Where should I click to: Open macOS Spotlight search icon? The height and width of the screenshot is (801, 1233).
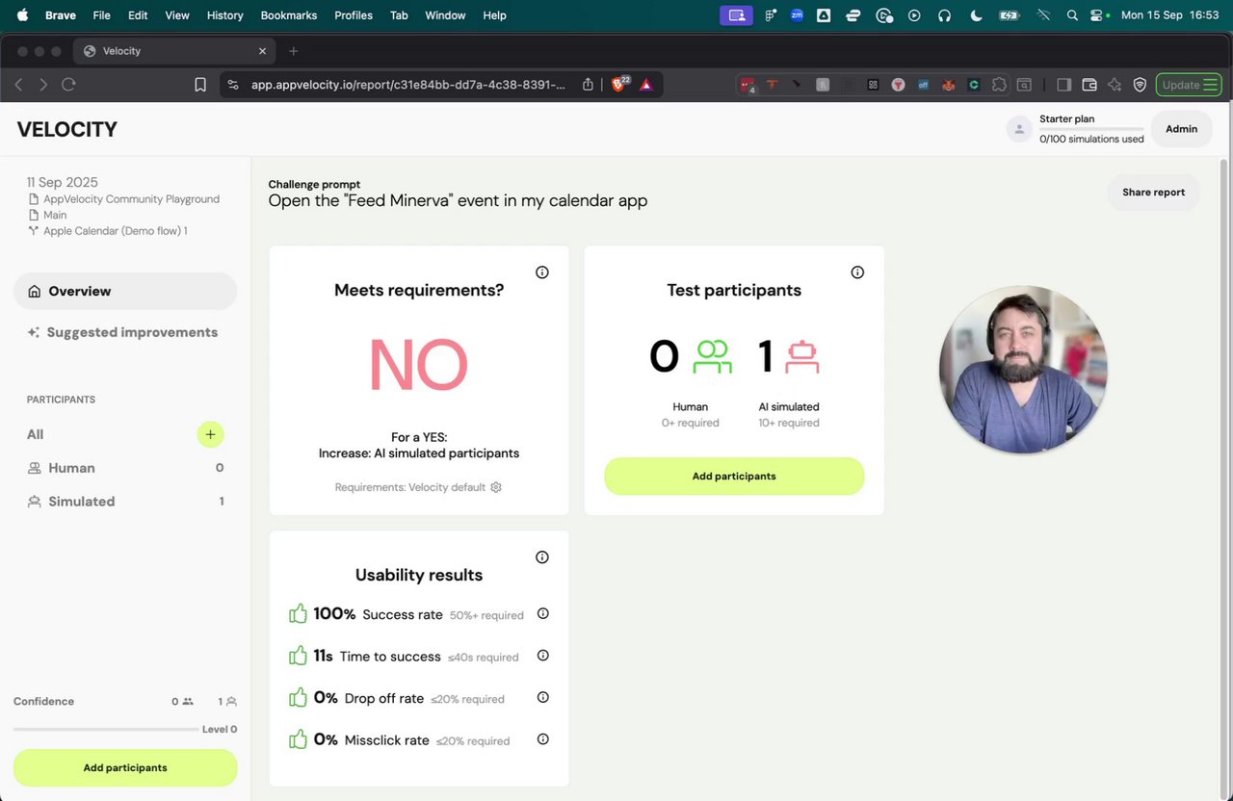point(1072,15)
